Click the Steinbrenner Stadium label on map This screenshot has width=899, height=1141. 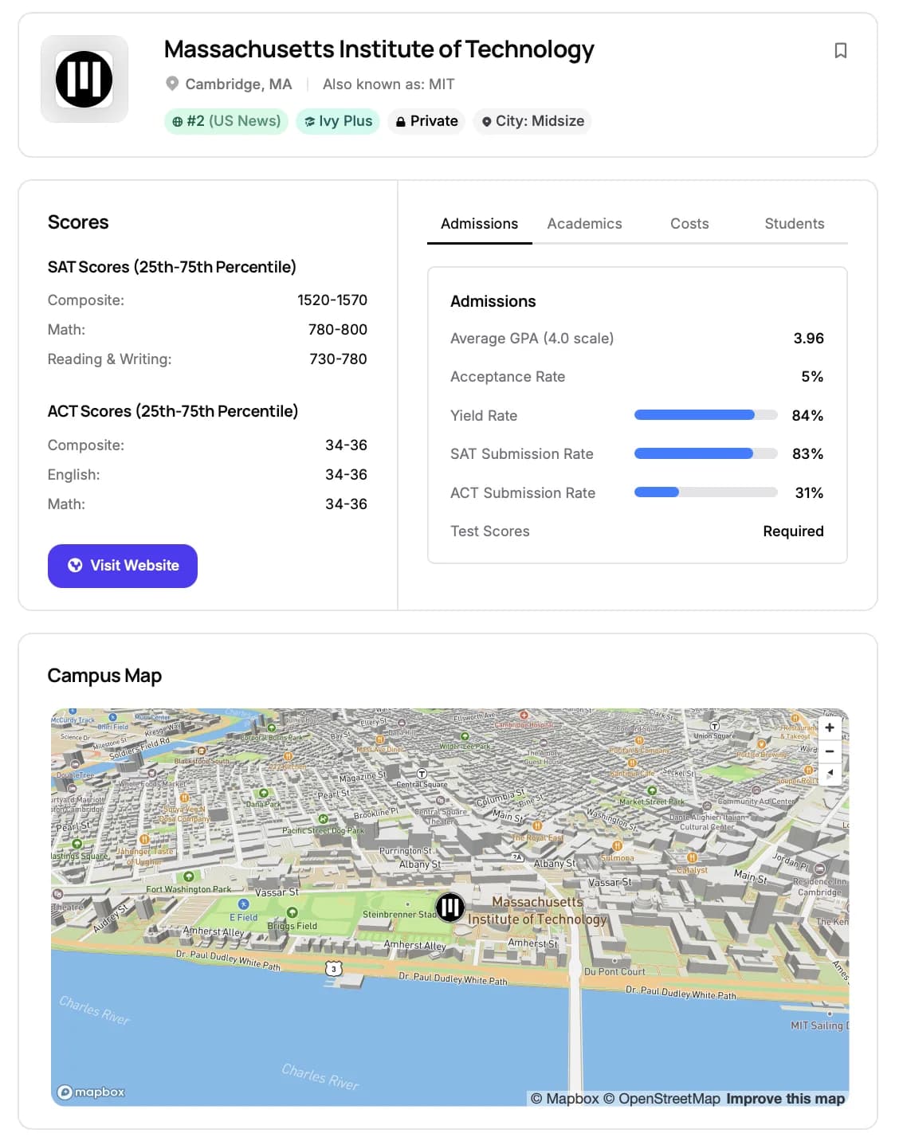click(x=399, y=915)
